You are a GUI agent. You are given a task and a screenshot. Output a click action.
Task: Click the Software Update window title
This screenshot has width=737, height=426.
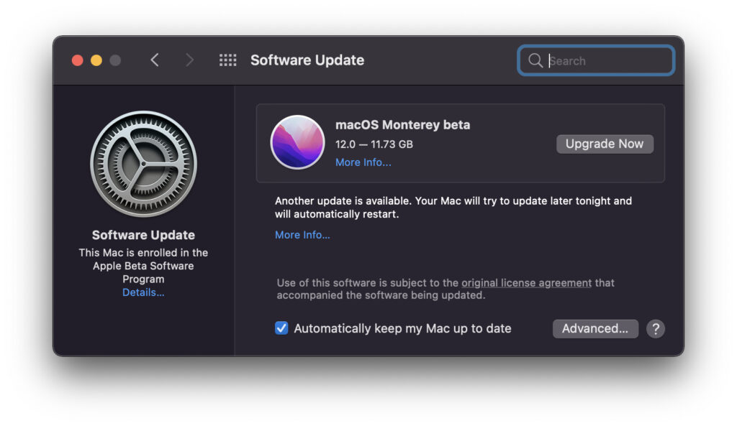pos(307,60)
